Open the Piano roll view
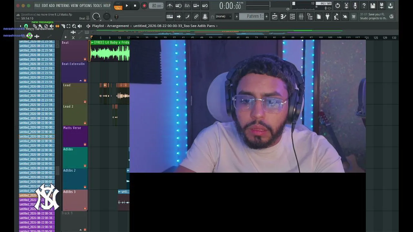 [283, 16]
